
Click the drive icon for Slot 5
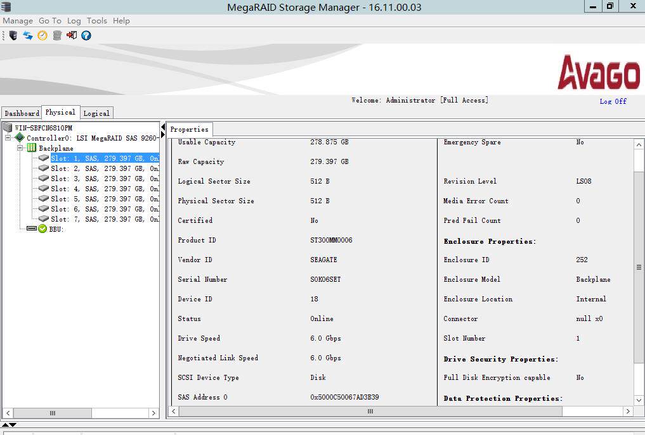pyautogui.click(x=44, y=198)
